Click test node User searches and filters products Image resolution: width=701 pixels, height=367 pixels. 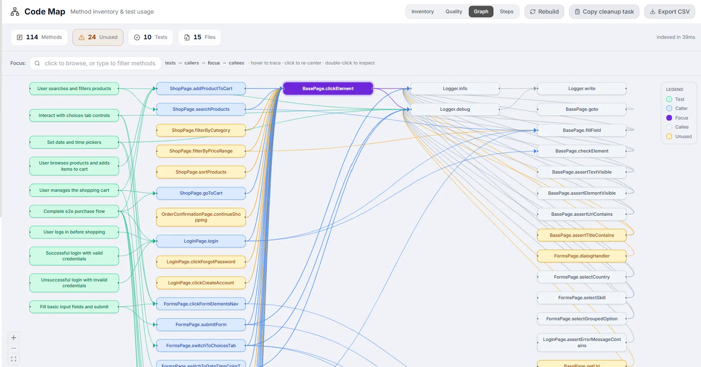(74, 88)
